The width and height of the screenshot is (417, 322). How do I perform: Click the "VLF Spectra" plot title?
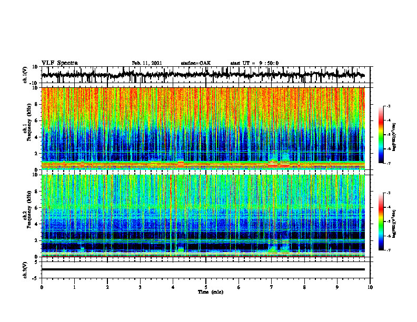click(x=59, y=63)
